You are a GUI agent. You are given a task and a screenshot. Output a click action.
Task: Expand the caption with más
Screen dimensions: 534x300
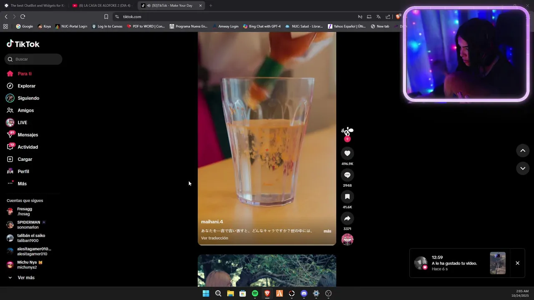[327, 231]
